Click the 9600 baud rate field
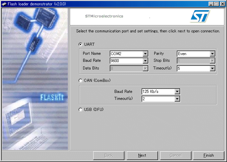This screenshot has width=227, height=162. [x=126, y=61]
